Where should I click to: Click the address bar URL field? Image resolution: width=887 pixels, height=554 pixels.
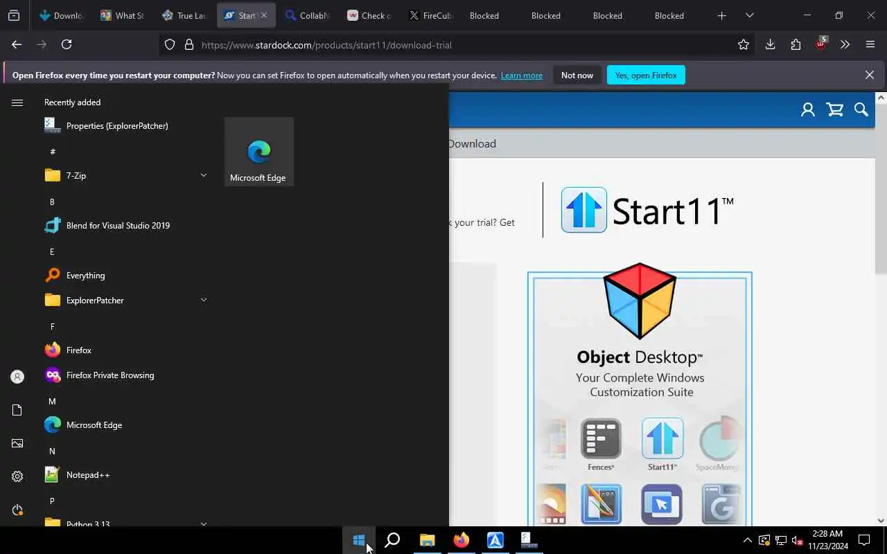coord(457,45)
